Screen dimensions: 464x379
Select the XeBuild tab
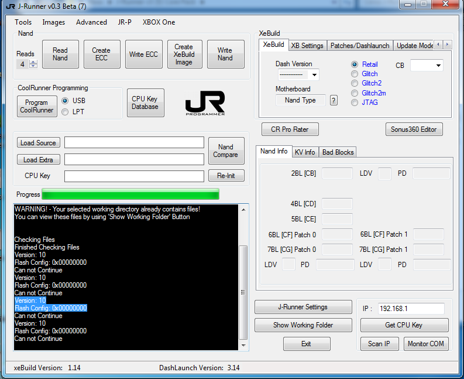(273, 45)
